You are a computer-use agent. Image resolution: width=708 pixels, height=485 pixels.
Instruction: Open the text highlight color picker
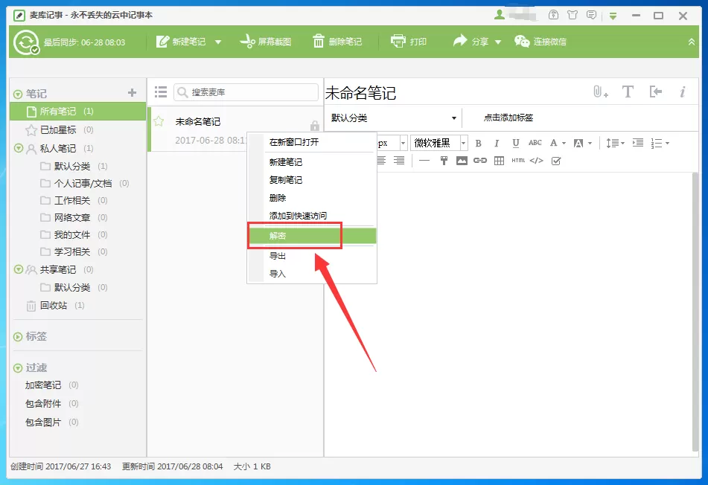pyautogui.click(x=582, y=143)
